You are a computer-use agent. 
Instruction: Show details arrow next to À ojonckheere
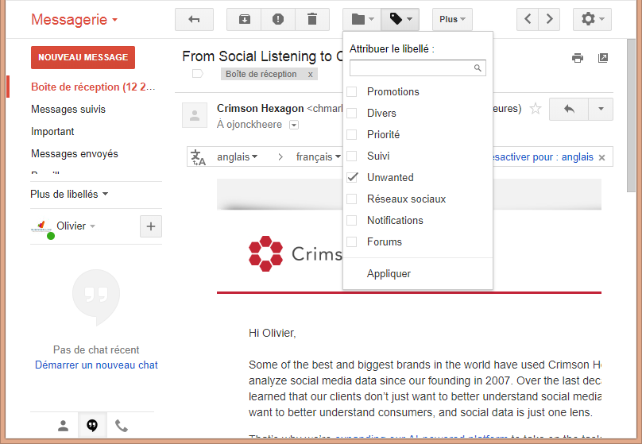pos(294,125)
